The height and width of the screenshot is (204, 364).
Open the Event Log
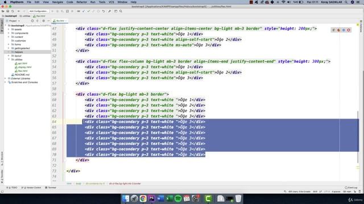click(351, 188)
